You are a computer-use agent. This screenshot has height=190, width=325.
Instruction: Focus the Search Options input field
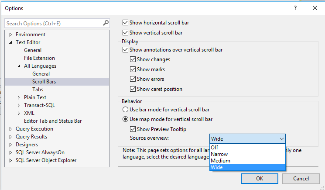[52, 23]
